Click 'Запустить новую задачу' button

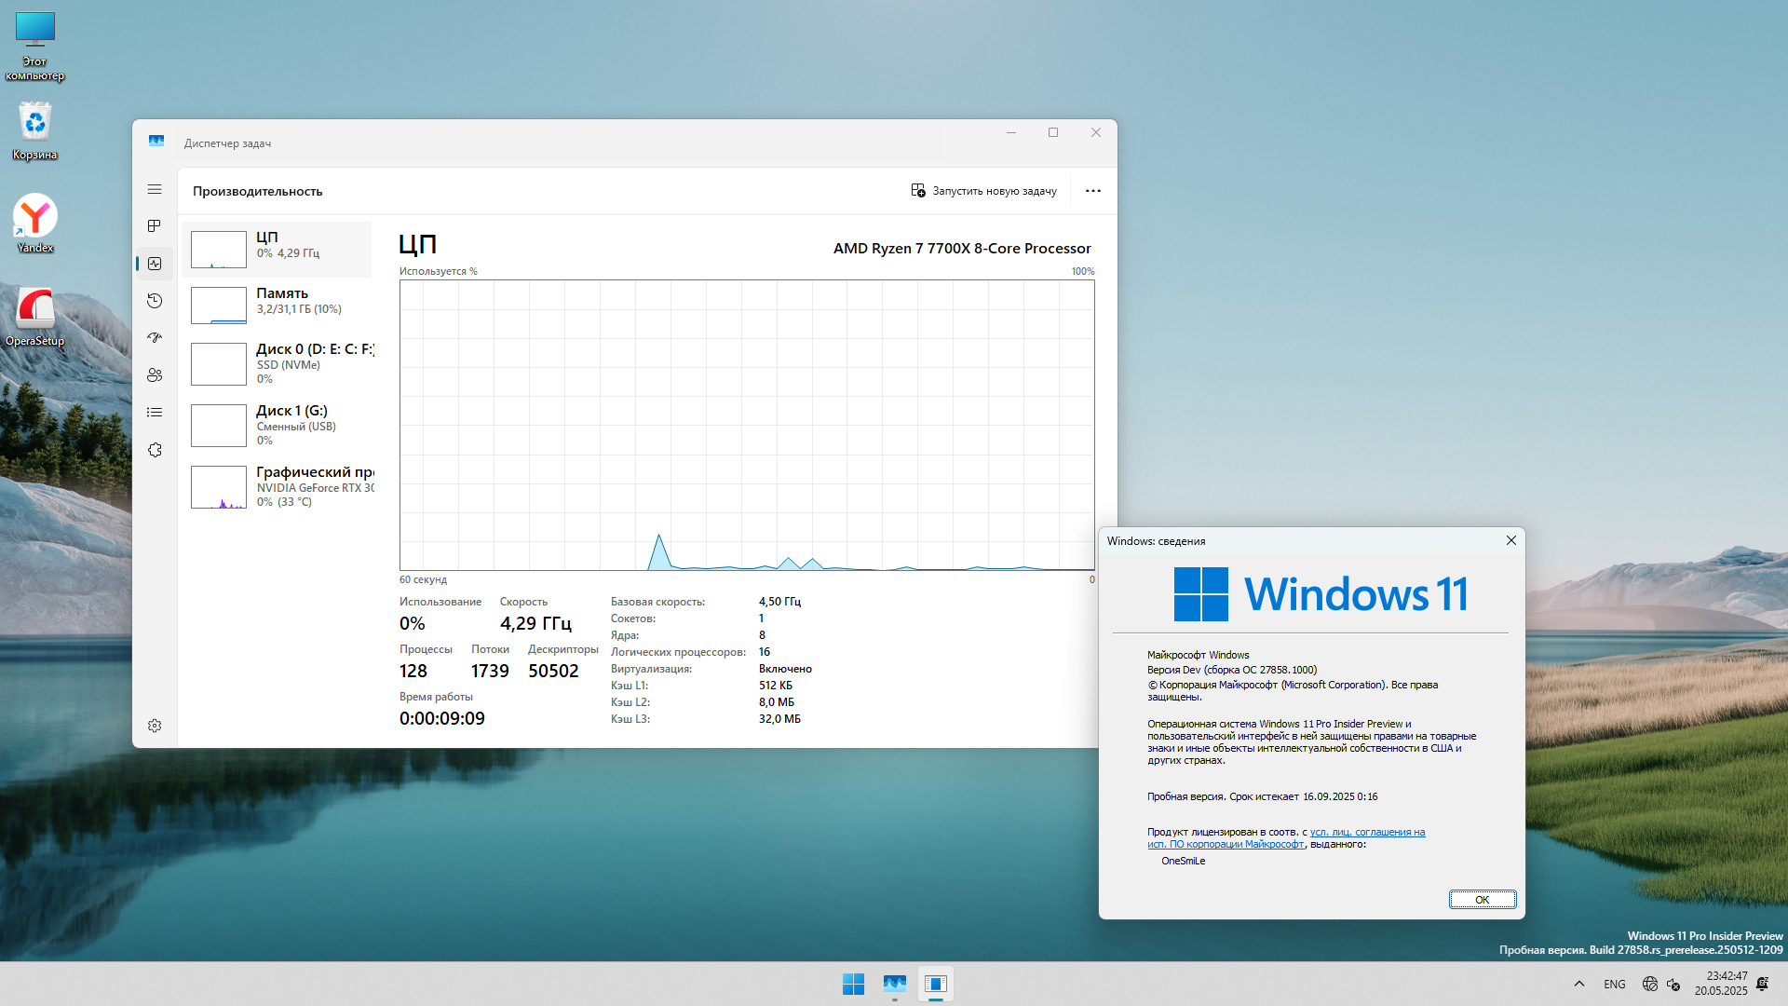(984, 191)
